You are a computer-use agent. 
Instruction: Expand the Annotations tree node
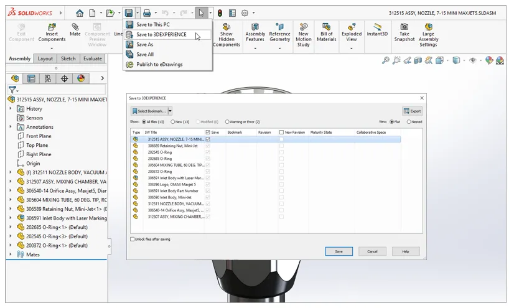click(x=10, y=127)
